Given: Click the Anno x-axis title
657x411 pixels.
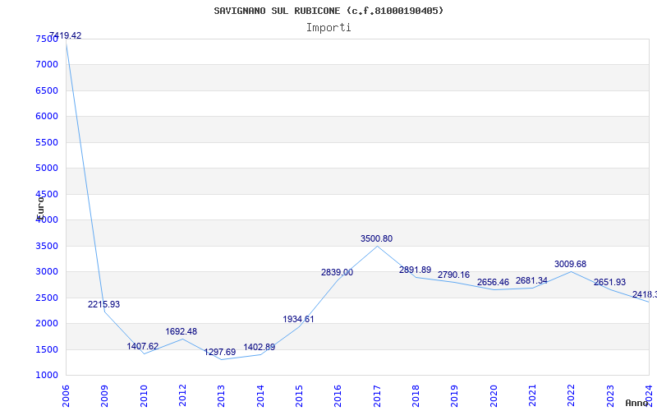Looking at the screenshot, I should (x=638, y=403).
